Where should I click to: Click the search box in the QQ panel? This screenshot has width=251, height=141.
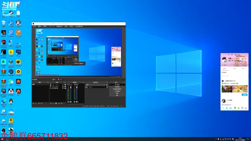point(234,65)
